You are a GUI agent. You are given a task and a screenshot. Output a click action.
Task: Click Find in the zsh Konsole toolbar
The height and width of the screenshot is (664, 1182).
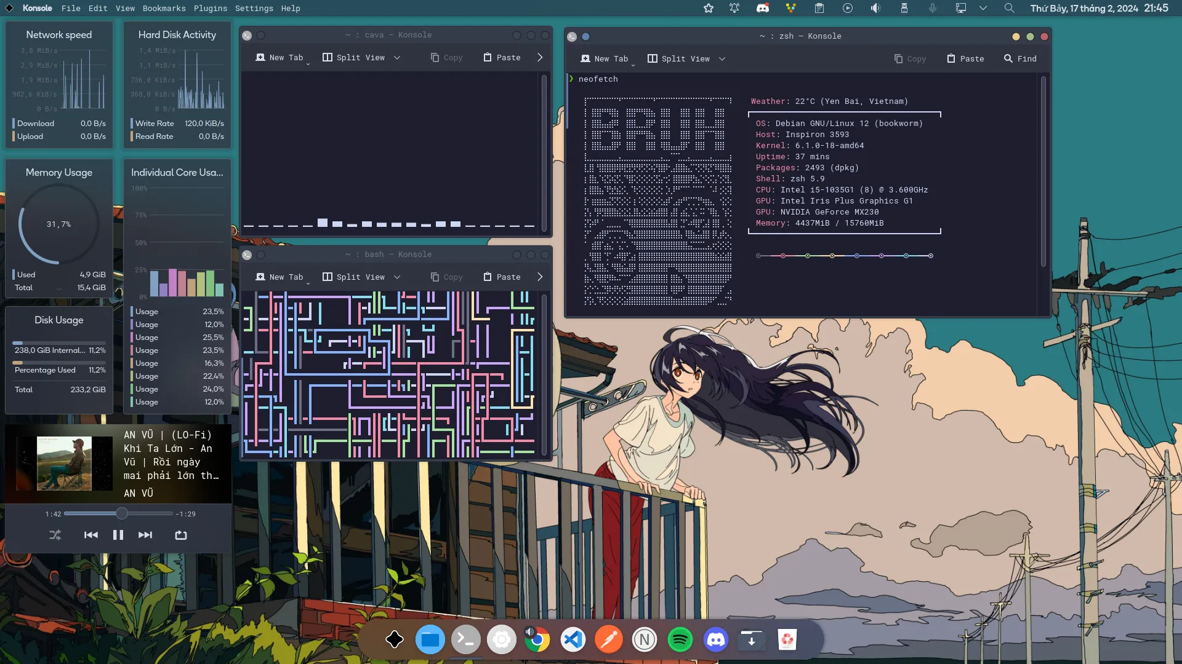1020,58
